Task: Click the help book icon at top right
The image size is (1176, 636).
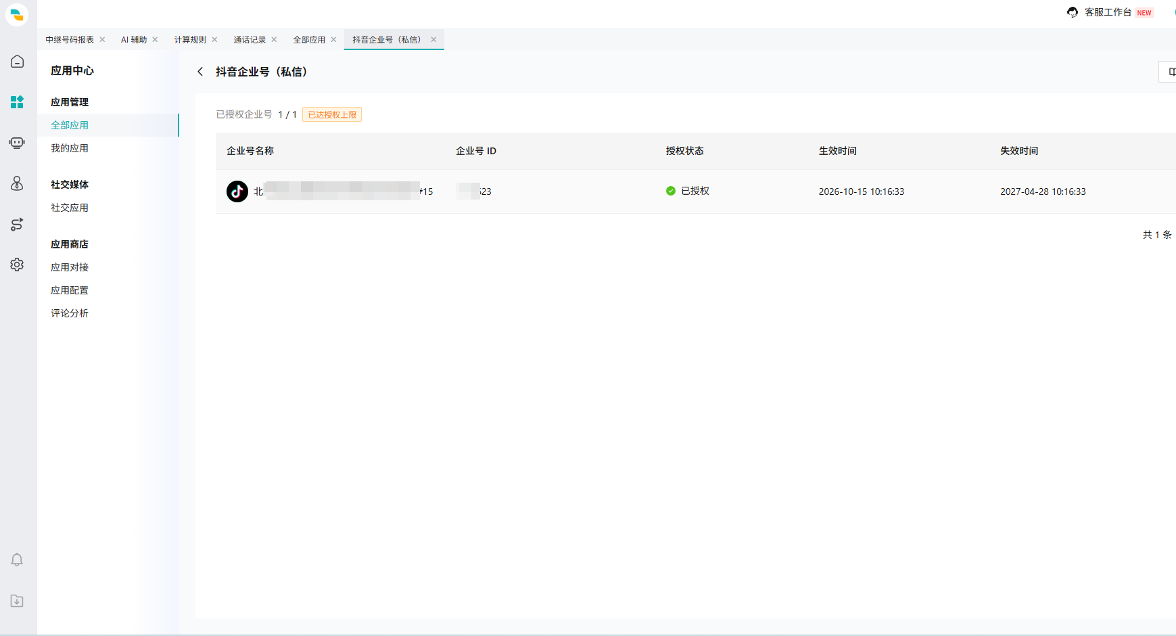Action: (x=1171, y=72)
